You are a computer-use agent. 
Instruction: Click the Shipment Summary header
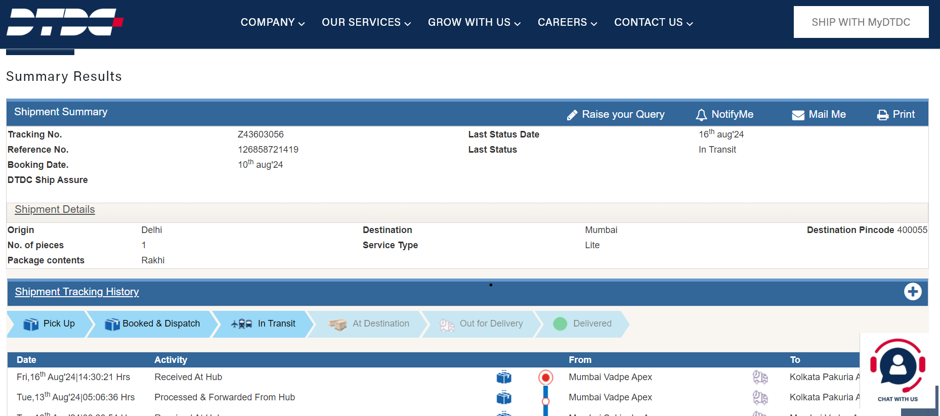point(61,112)
